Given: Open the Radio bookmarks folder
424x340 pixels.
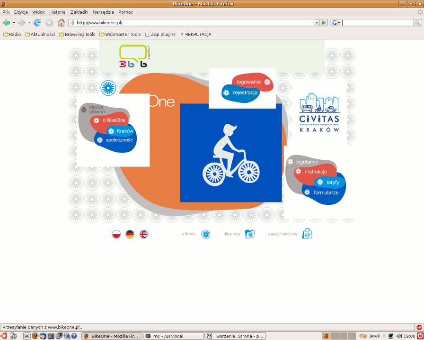Looking at the screenshot, I should point(12,35).
